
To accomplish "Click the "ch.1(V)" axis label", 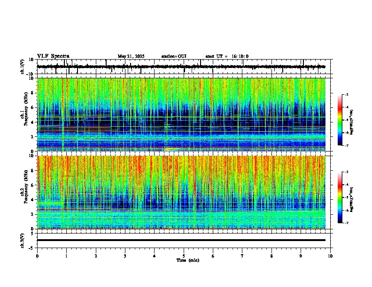I will click(23, 67).
